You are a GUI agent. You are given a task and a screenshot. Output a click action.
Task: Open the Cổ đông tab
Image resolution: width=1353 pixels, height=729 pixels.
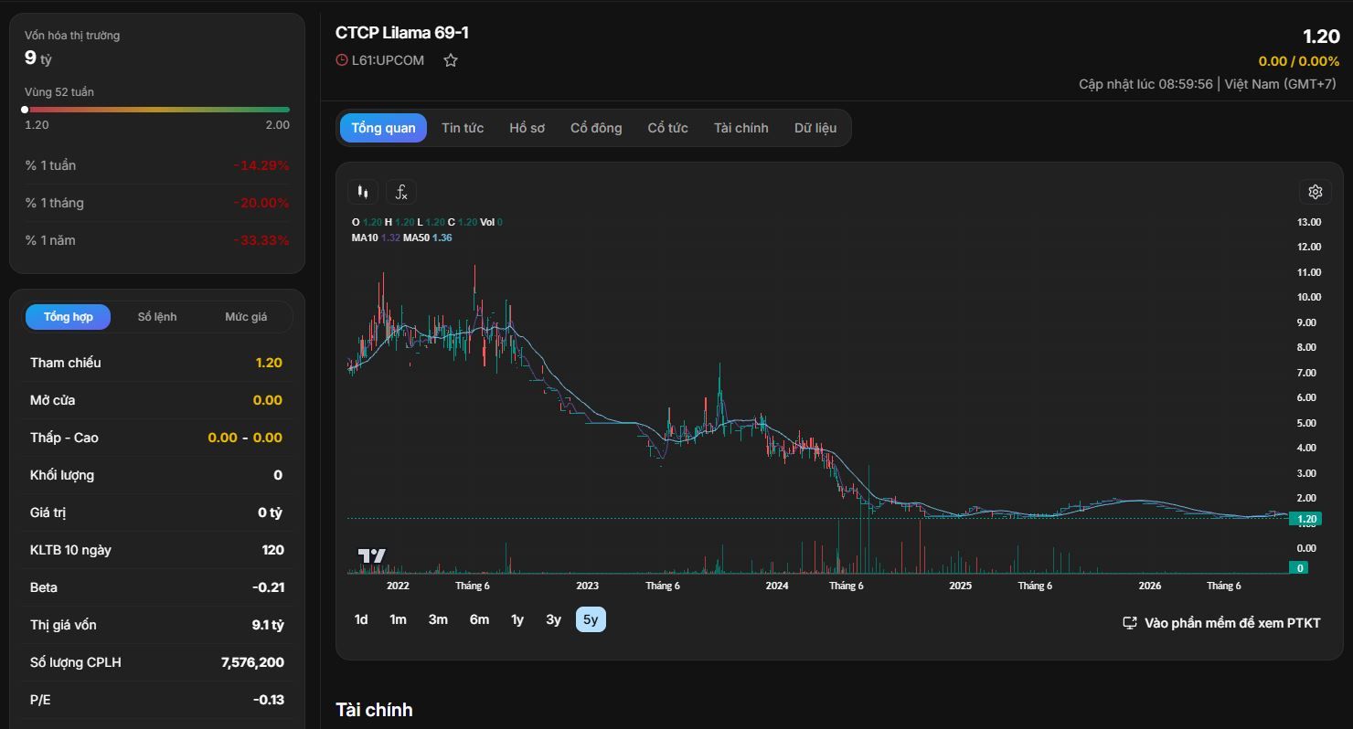(x=596, y=128)
